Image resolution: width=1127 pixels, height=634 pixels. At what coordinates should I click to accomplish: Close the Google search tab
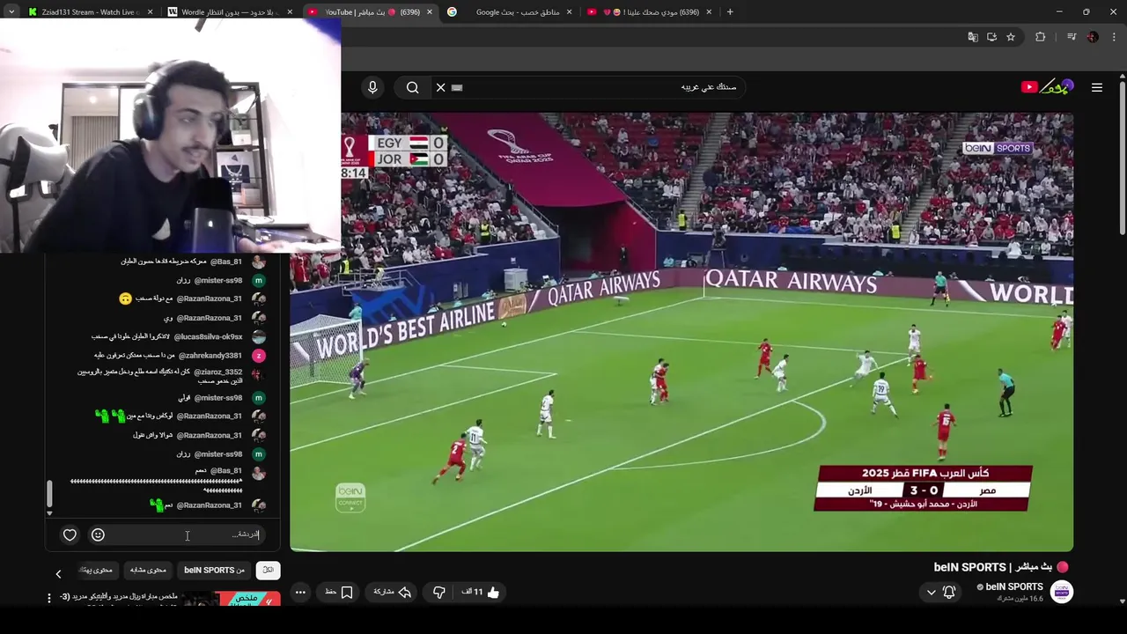[569, 12]
